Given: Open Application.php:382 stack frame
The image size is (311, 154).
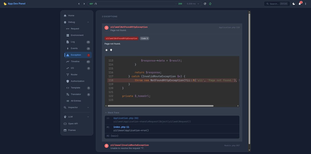Looking at the screenshot, I should coord(172,120).
